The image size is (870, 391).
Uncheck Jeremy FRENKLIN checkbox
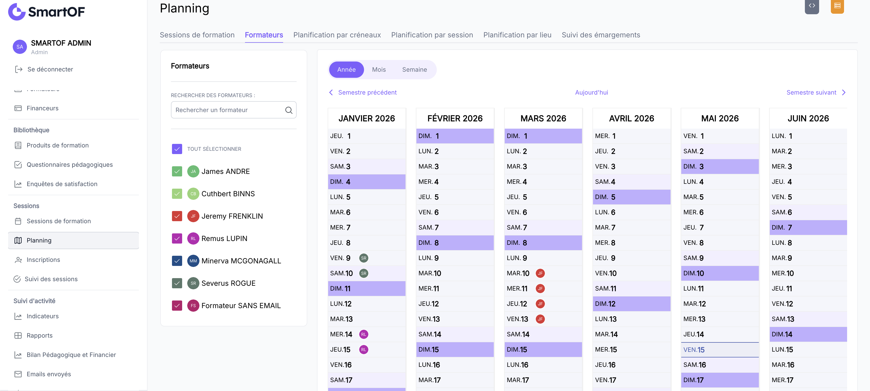tap(177, 216)
